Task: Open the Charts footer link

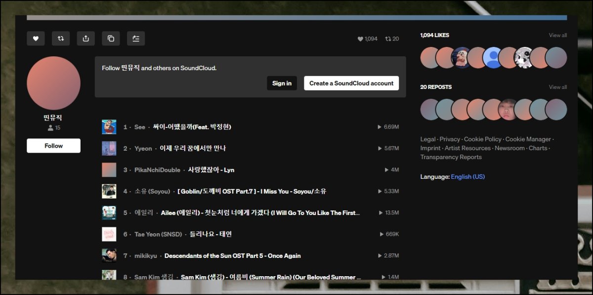Action: click(x=538, y=148)
